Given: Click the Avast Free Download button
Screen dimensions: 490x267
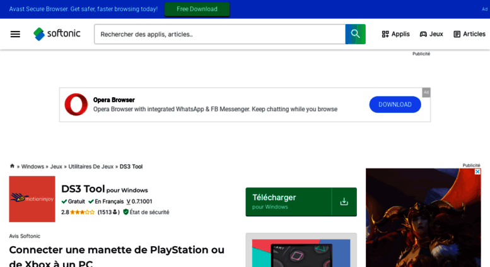Looking at the screenshot, I should click(197, 9).
